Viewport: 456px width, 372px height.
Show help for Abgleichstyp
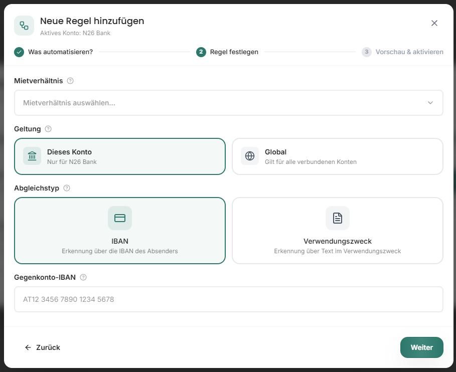[67, 188]
